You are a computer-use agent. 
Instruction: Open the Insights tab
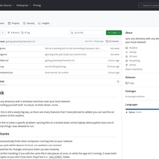tap(44, 23)
